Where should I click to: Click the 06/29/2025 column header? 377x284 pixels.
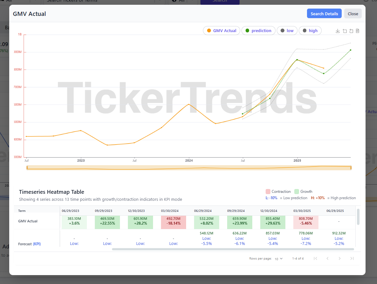coord(335,211)
